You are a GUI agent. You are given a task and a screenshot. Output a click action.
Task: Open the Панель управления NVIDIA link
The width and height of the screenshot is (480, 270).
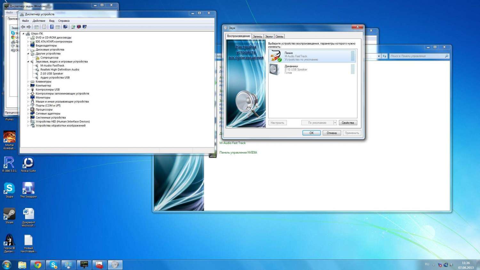pos(238,152)
